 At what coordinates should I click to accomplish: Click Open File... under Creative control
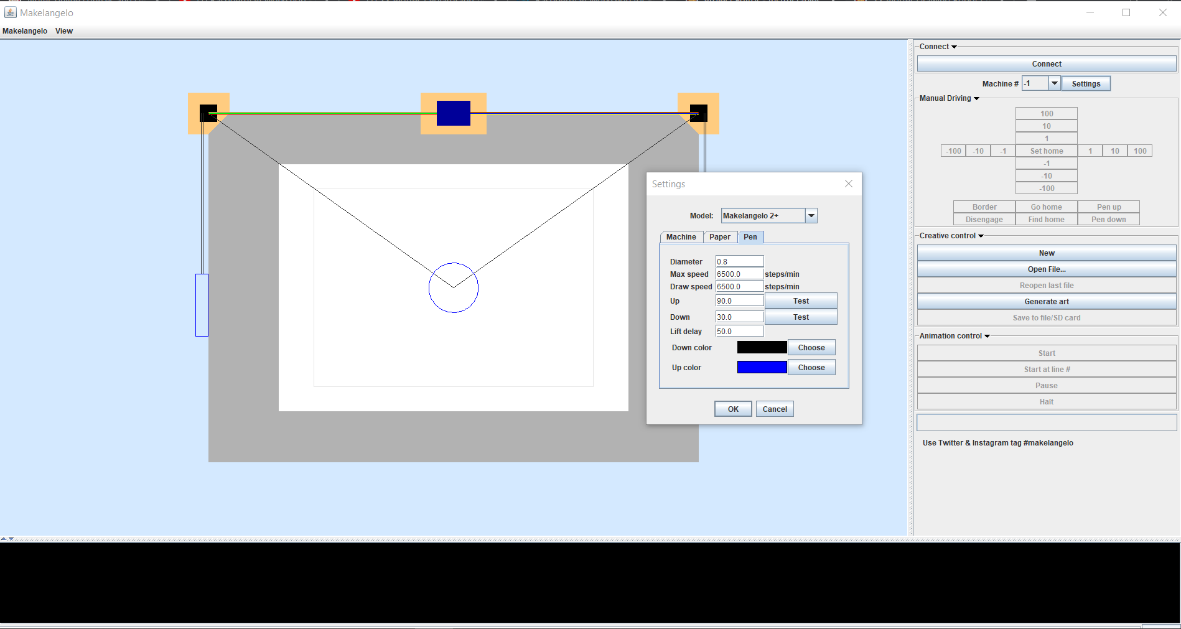(1046, 269)
